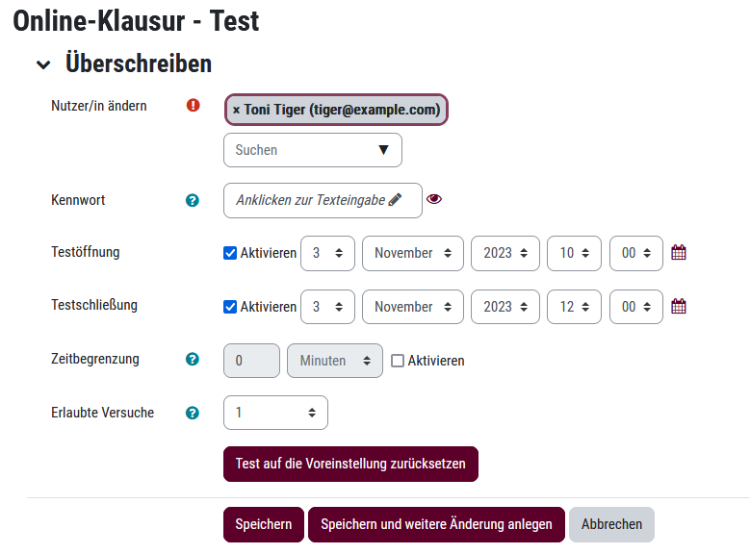Screen dimensions: 750x554
Task: Open the calendar picker for Testschließung
Action: click(x=678, y=307)
